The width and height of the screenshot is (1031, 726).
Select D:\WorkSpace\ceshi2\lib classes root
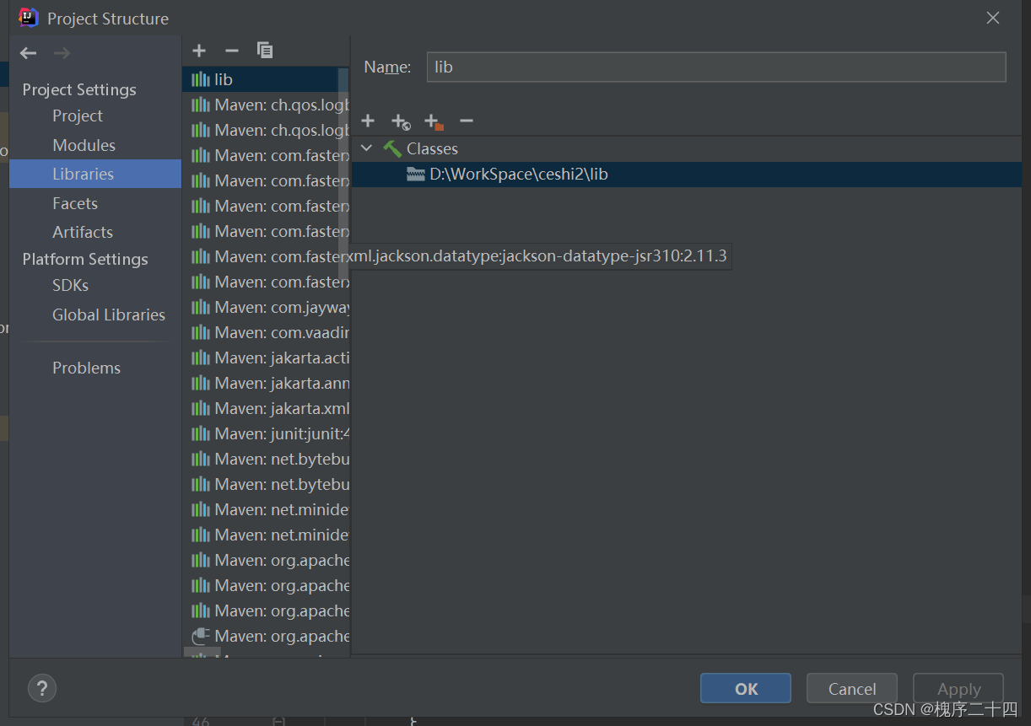click(x=687, y=175)
